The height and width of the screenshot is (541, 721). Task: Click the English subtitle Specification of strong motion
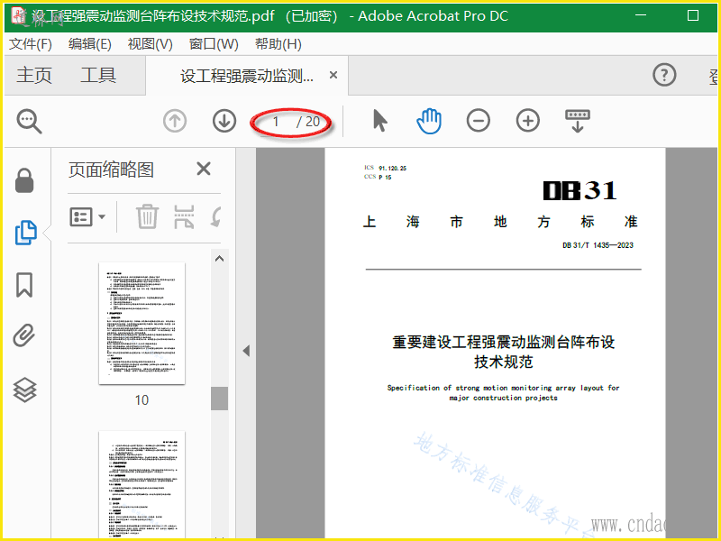pyautogui.click(x=503, y=392)
